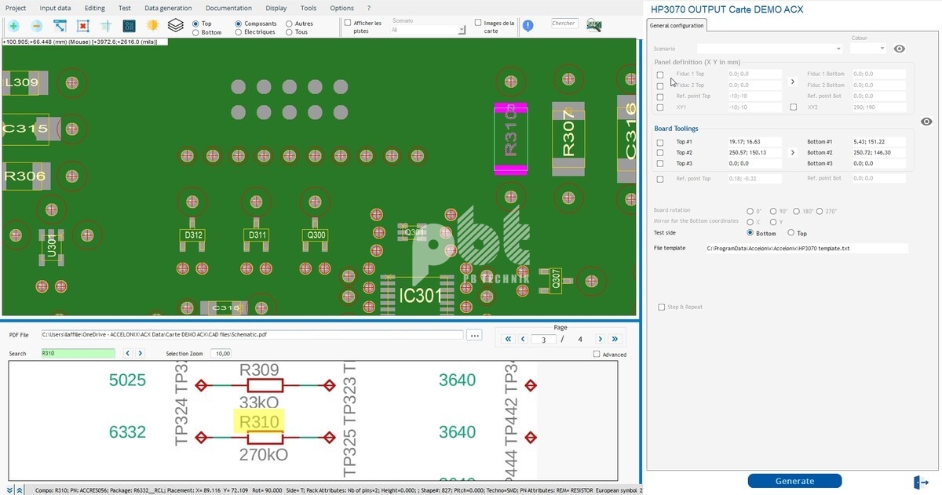Select the Top side radio in toolbar

(x=196, y=24)
